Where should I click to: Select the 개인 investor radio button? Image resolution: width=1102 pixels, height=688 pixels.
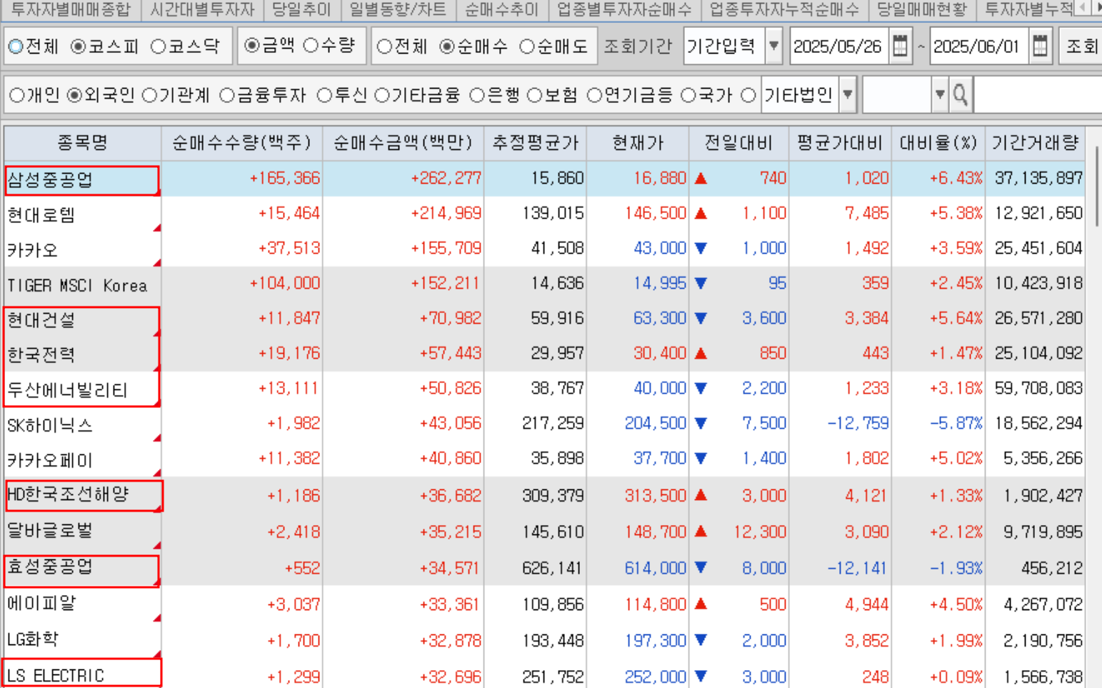[17, 95]
